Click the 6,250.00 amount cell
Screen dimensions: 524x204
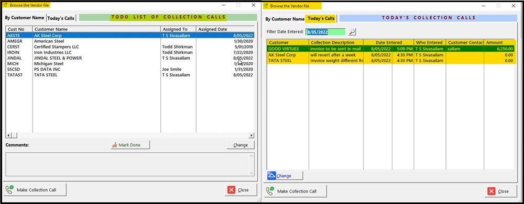(x=499, y=49)
